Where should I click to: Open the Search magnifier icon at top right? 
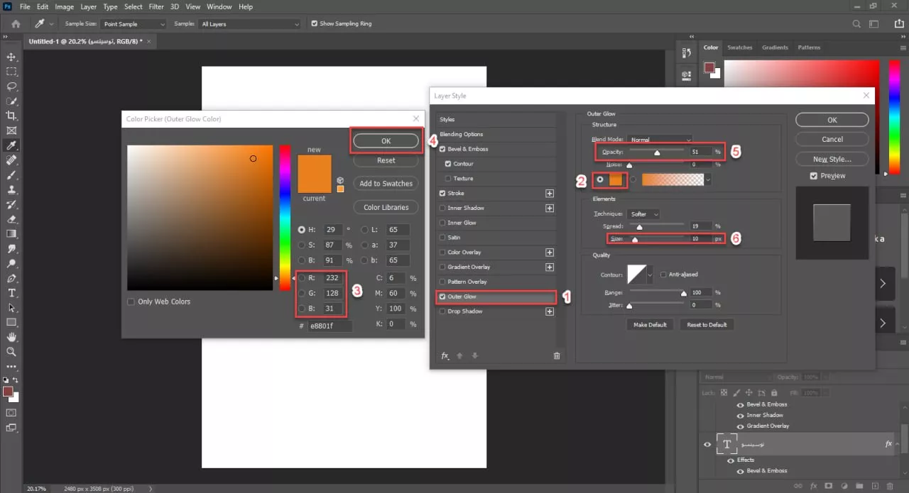(x=856, y=23)
